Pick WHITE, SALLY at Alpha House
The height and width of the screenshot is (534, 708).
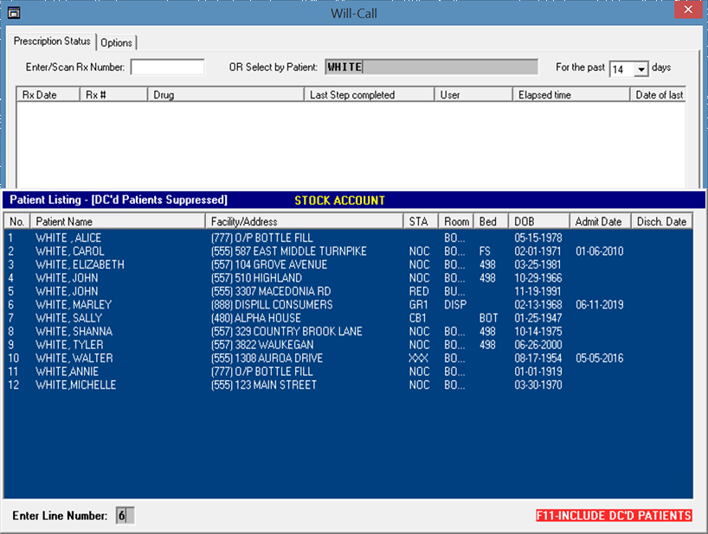(x=70, y=318)
